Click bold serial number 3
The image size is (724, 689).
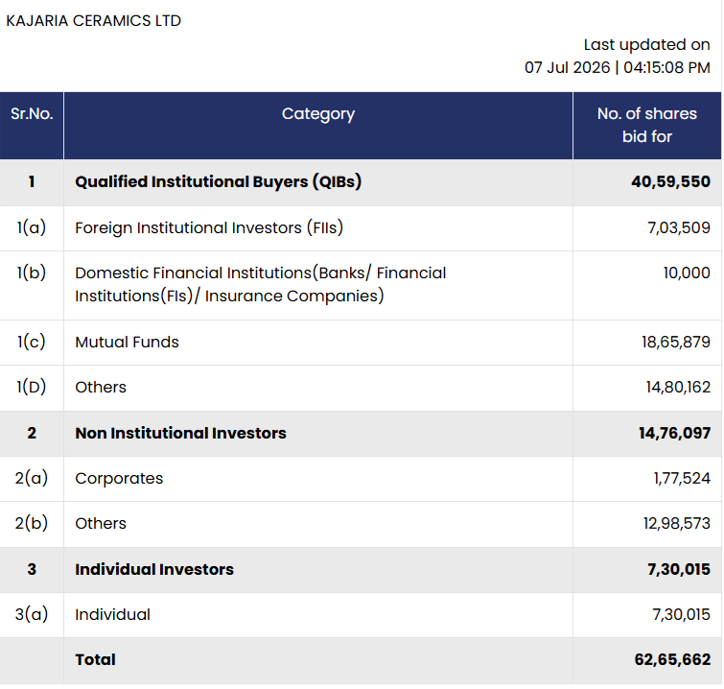(32, 569)
